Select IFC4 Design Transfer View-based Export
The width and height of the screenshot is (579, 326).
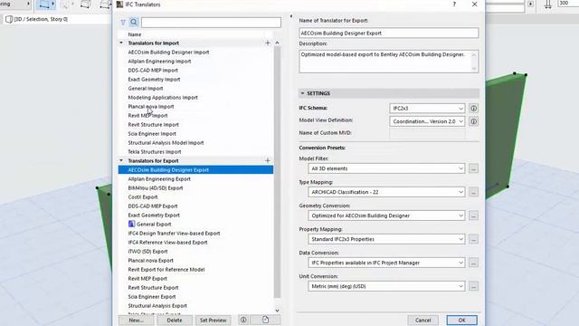pos(174,234)
